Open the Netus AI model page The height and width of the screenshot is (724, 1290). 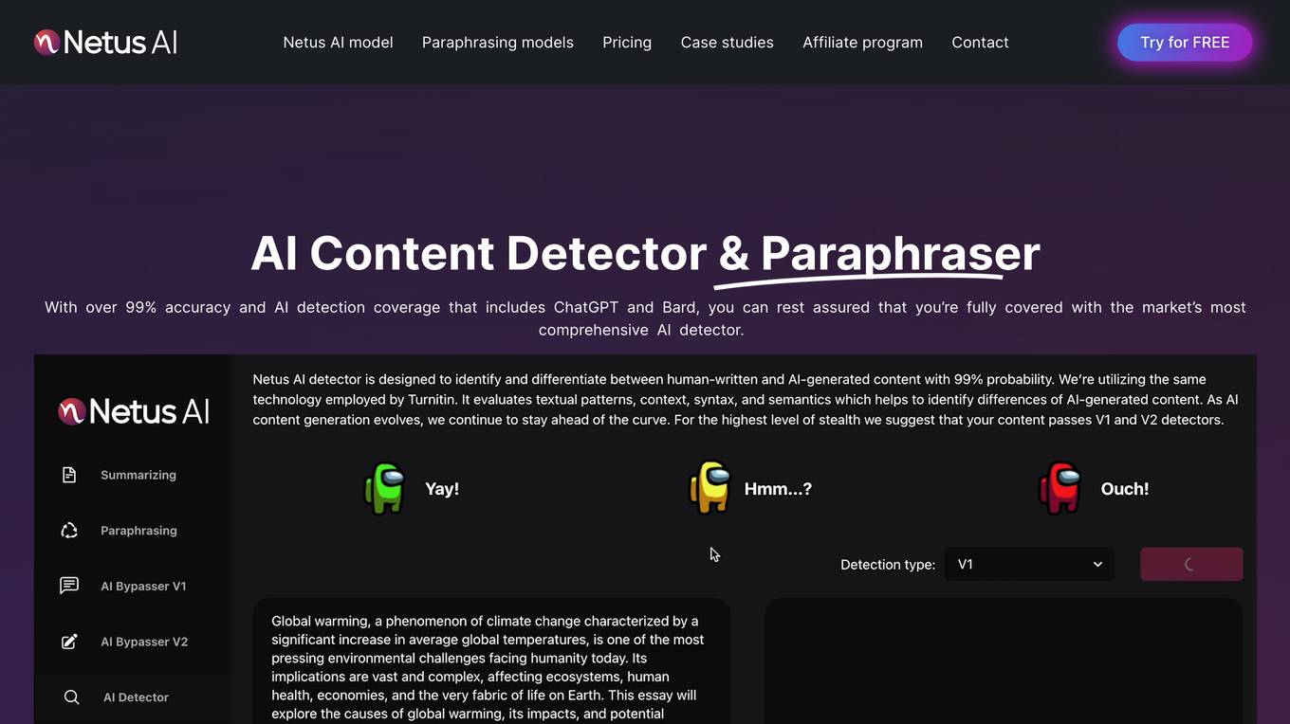tap(338, 43)
